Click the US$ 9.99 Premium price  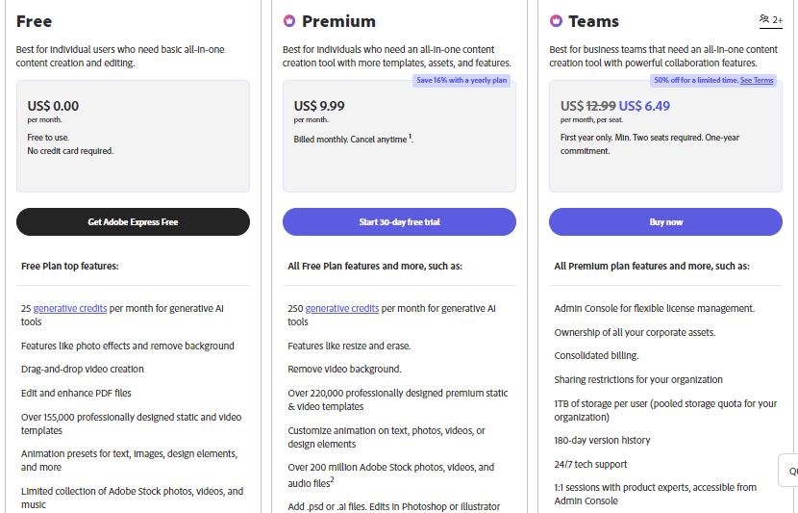(x=319, y=106)
